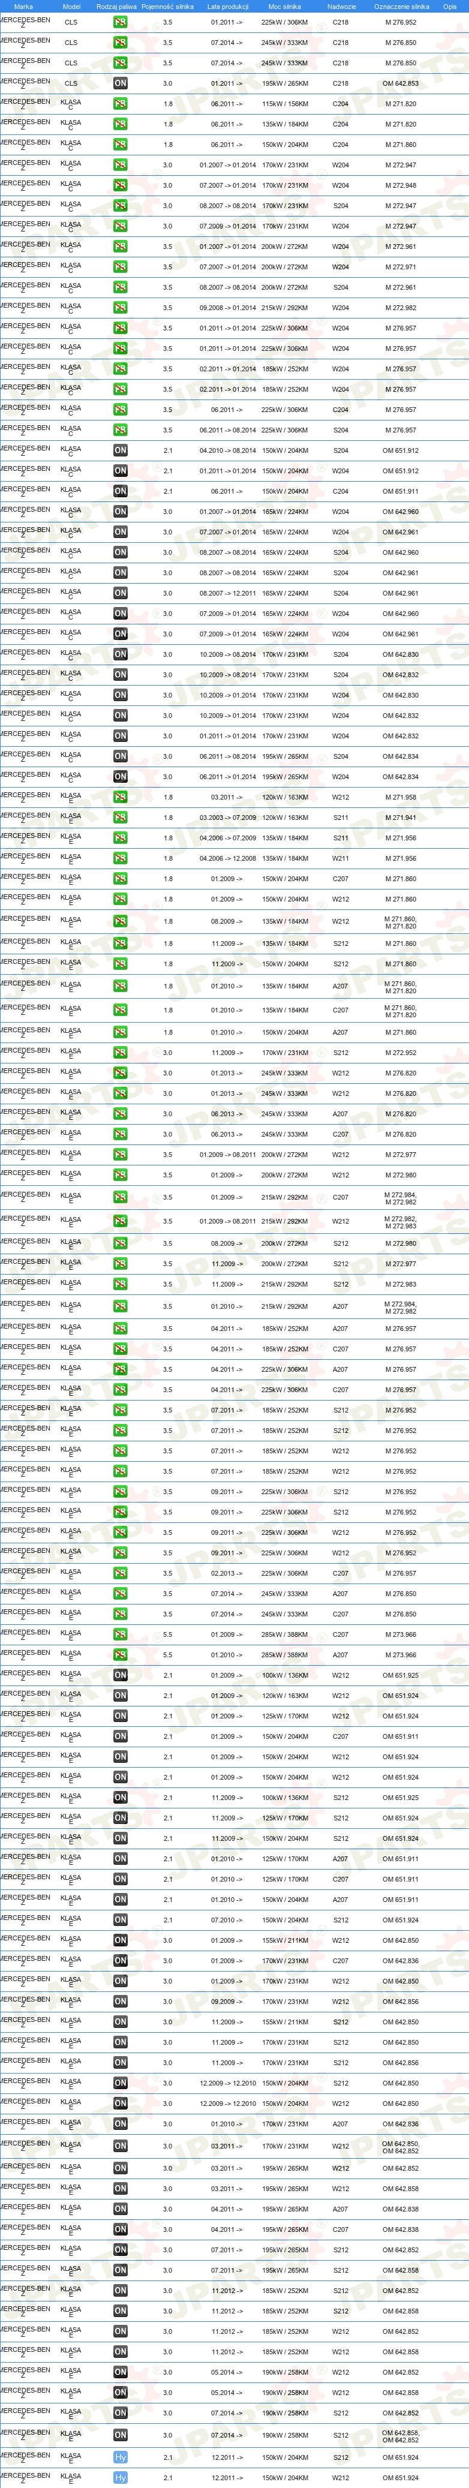Viewport: 469px width, 2488px height.
Task: Click the Opis column header
Action: pyautogui.click(x=450, y=6)
